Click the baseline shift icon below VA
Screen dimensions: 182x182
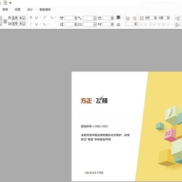(x=100, y=24)
